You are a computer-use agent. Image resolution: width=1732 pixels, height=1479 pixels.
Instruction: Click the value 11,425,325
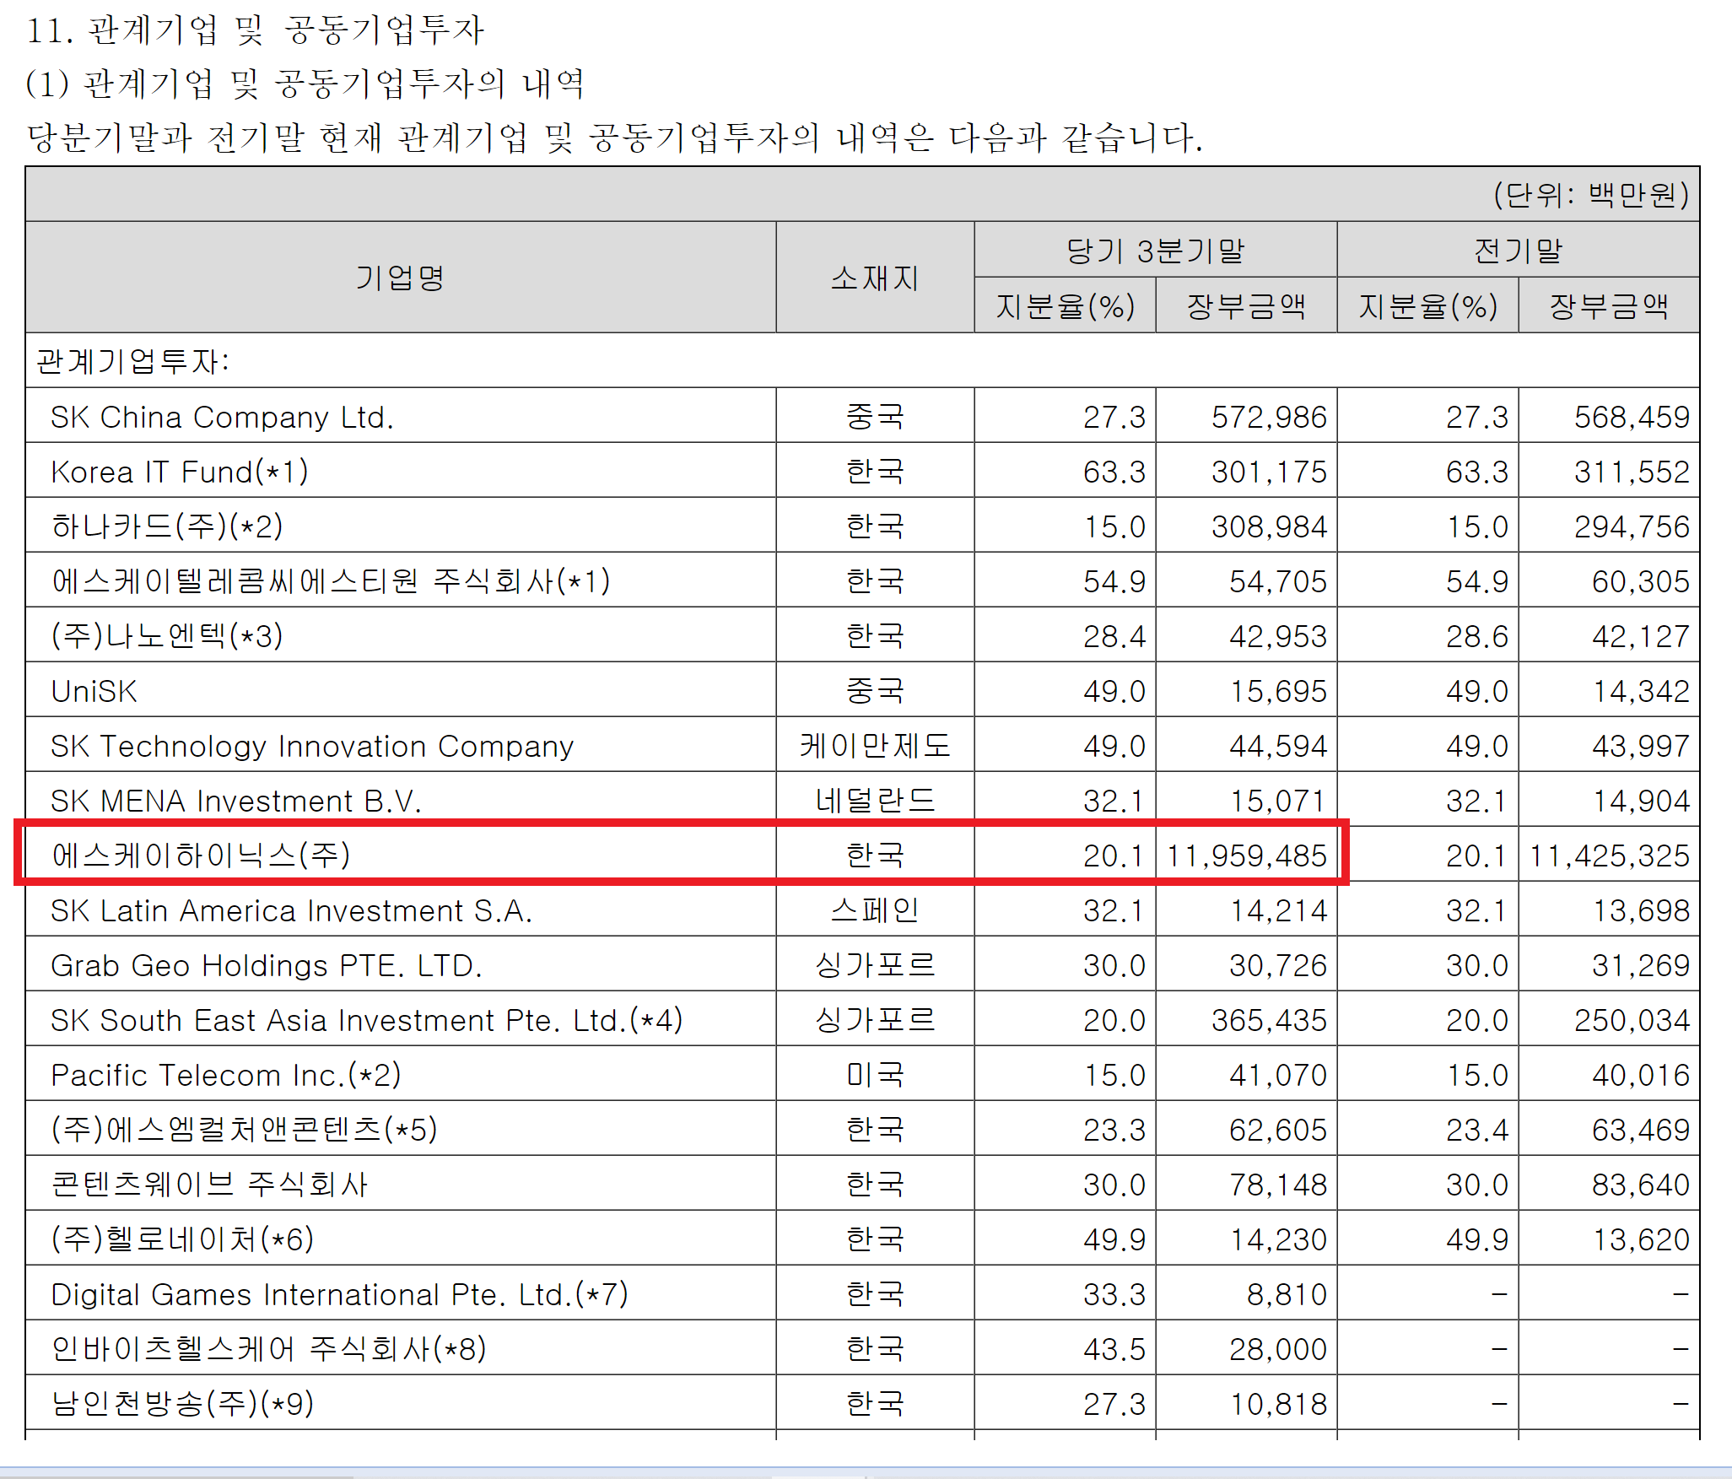point(1610,856)
